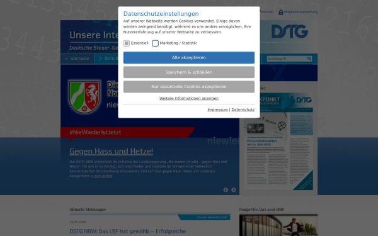Click the DSTG logo
This screenshot has width=378, height=236.
click(x=290, y=31)
